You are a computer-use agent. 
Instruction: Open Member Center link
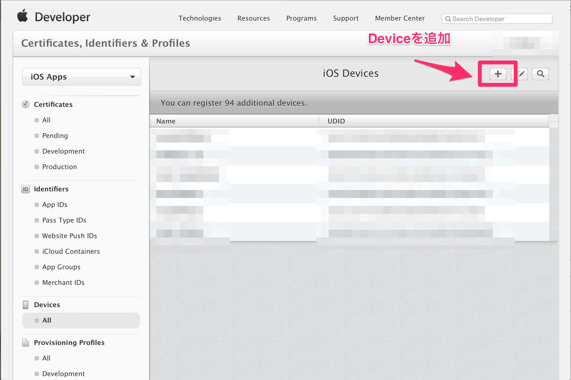point(400,18)
